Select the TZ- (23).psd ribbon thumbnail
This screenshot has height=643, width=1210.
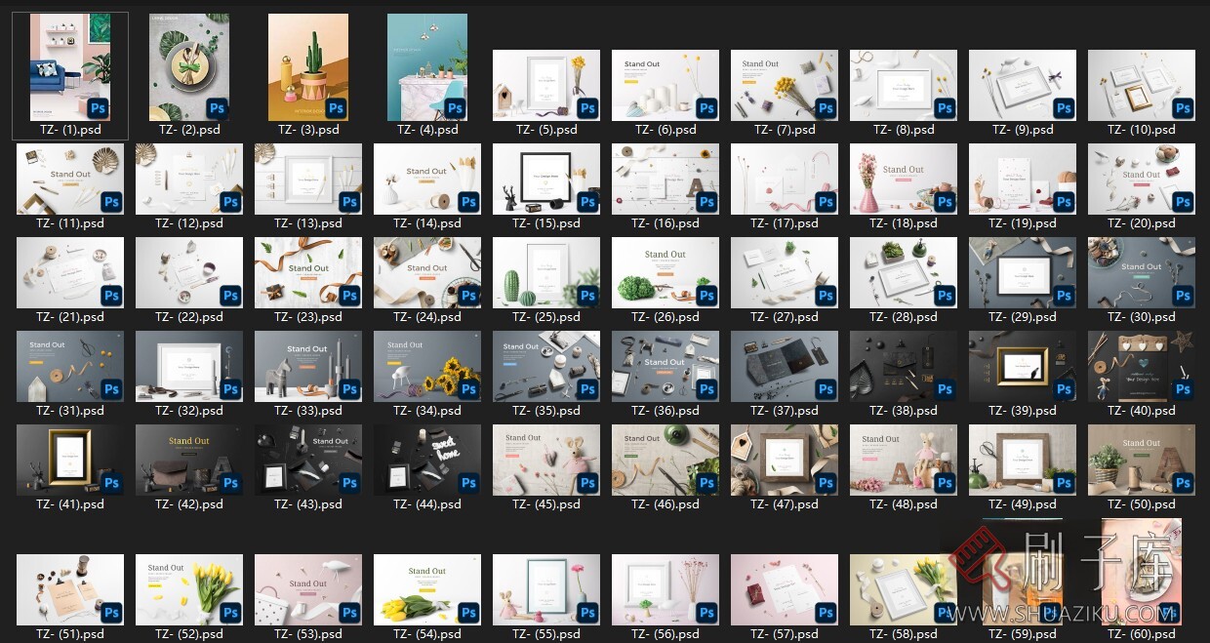pos(307,272)
